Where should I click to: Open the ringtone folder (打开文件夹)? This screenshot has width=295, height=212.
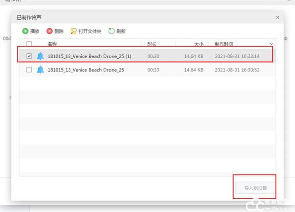pos(74,31)
